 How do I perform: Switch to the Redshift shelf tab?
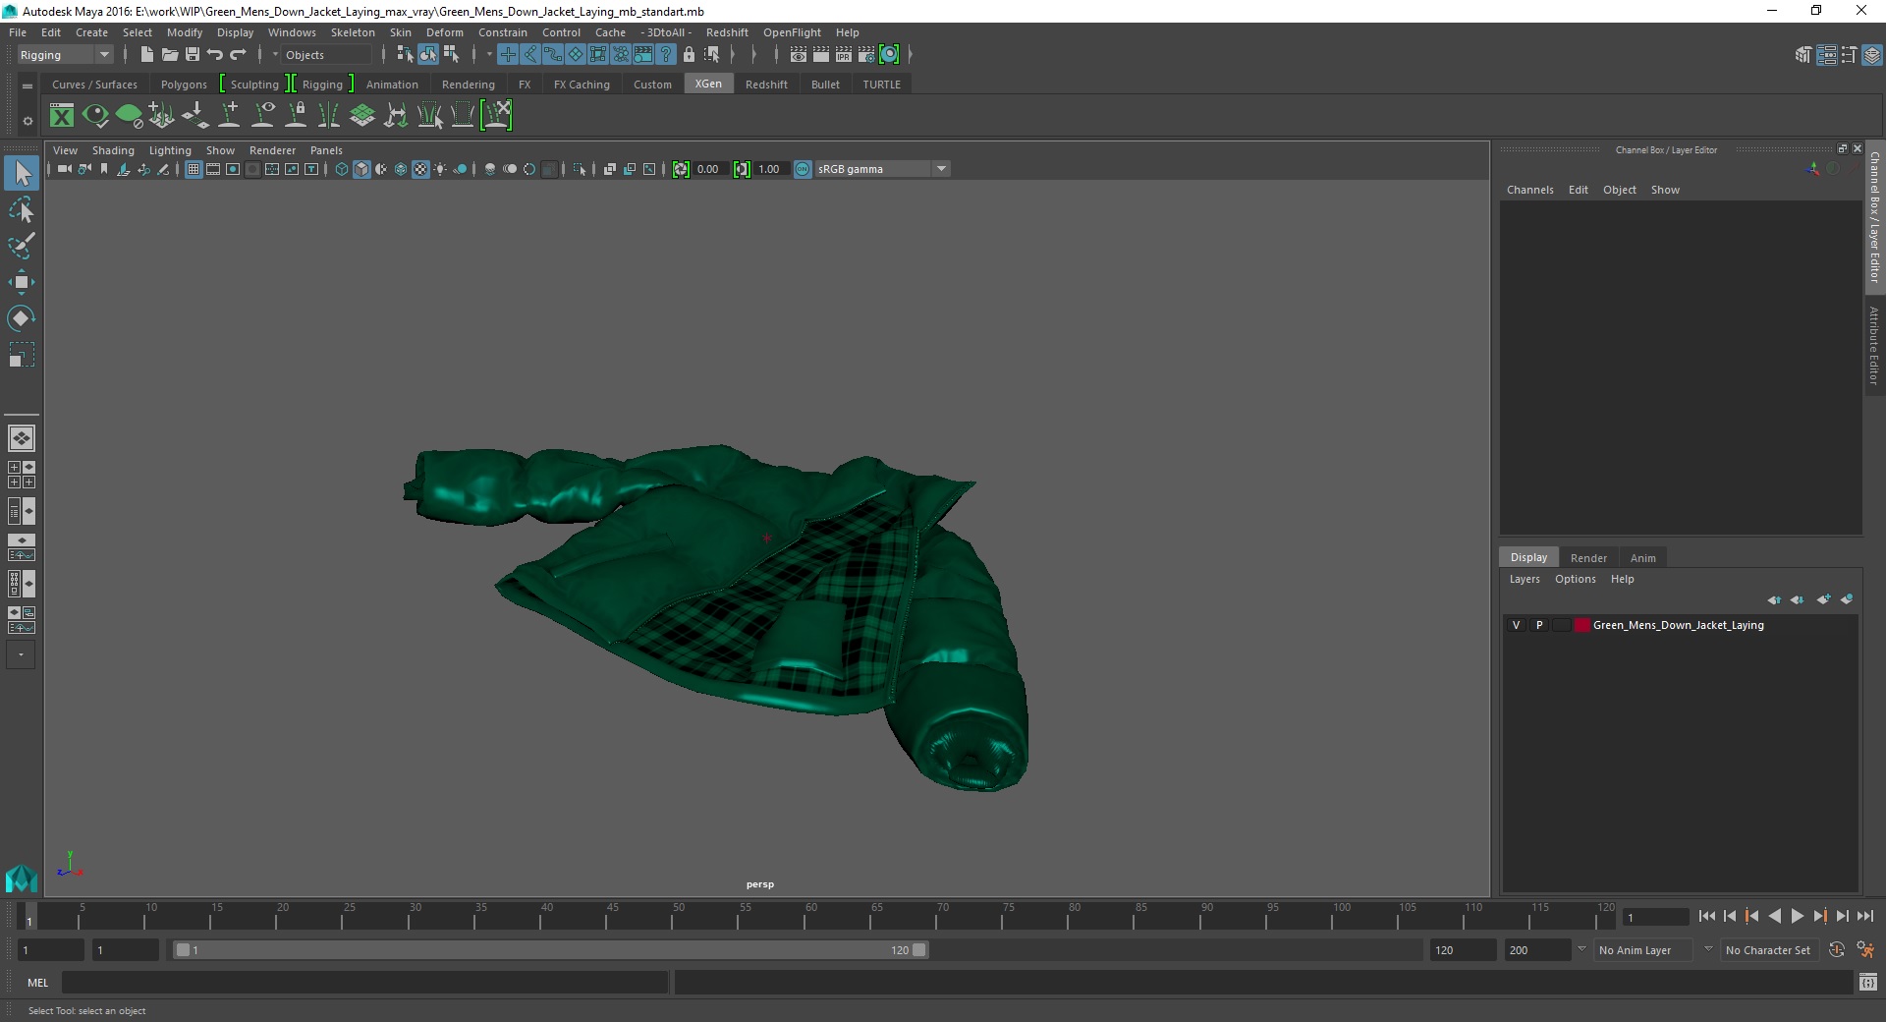pos(766,85)
